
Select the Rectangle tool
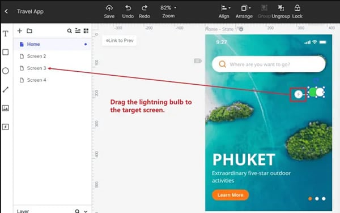(x=6, y=52)
